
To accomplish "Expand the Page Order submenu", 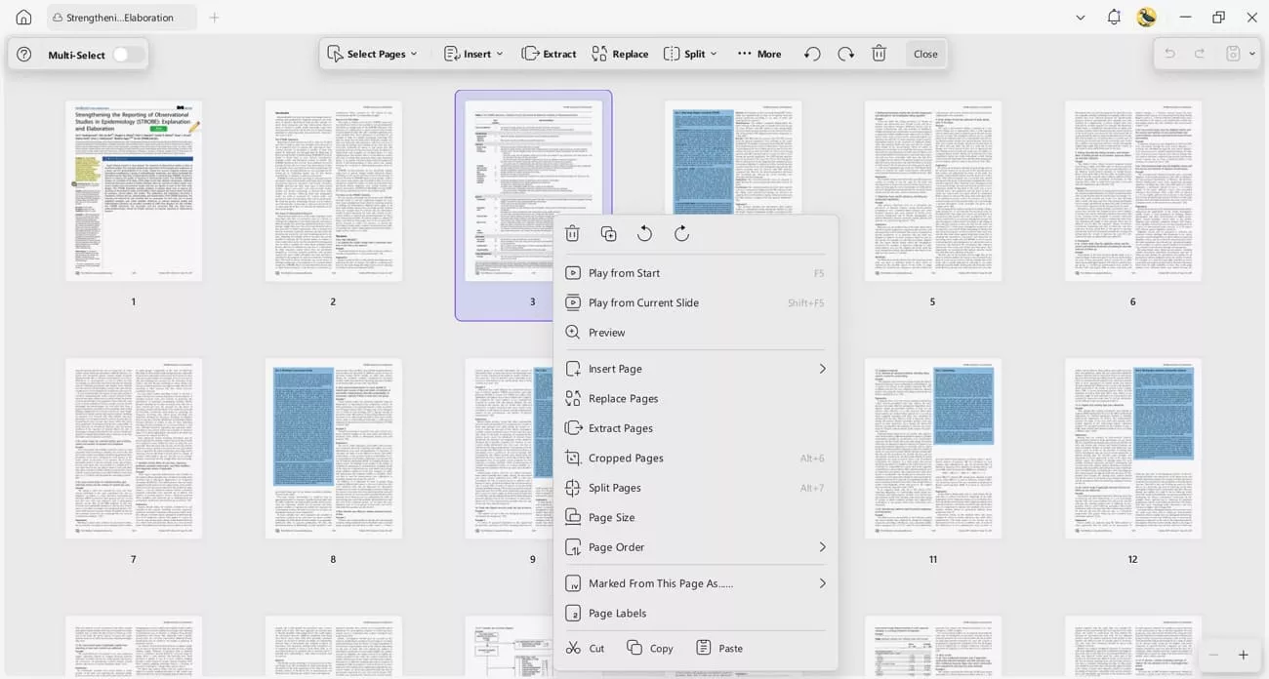I will 617,546.
